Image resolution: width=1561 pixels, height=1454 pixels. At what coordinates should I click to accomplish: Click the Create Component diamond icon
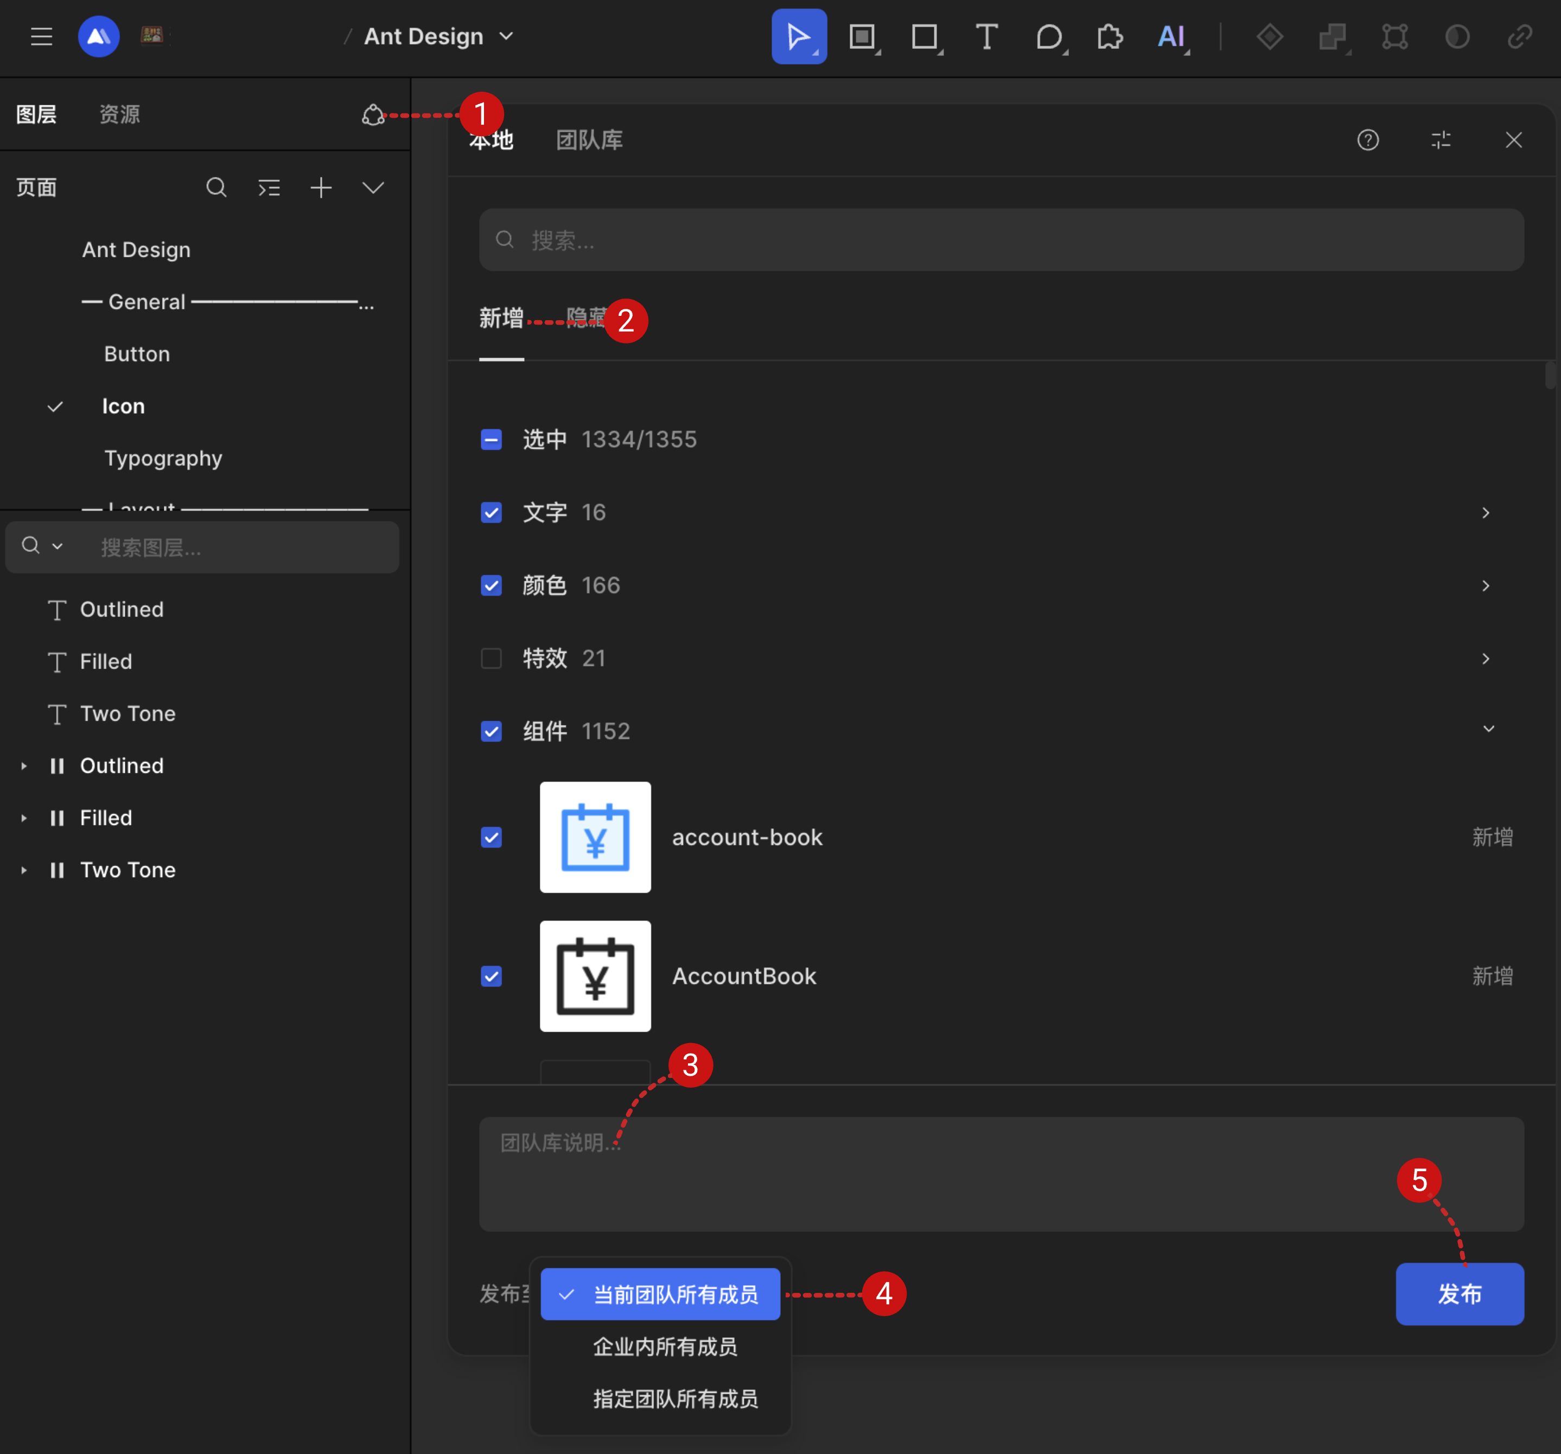pyautogui.click(x=1269, y=36)
